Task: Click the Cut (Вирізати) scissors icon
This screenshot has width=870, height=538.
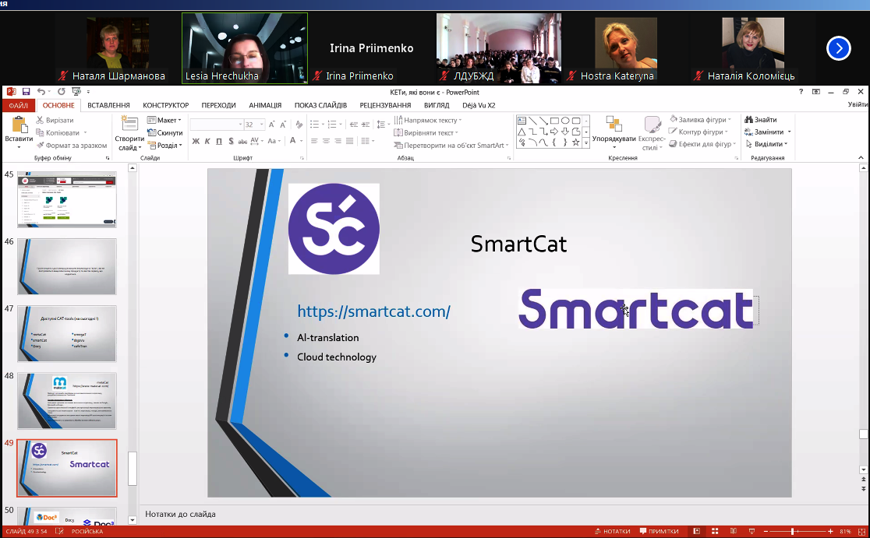Action: (40, 121)
